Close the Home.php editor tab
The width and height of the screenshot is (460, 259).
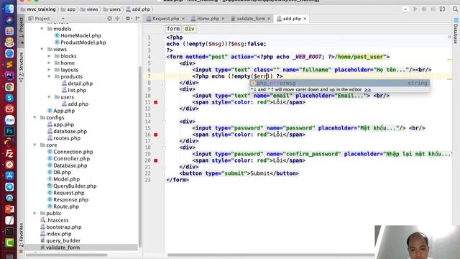[x=223, y=19]
